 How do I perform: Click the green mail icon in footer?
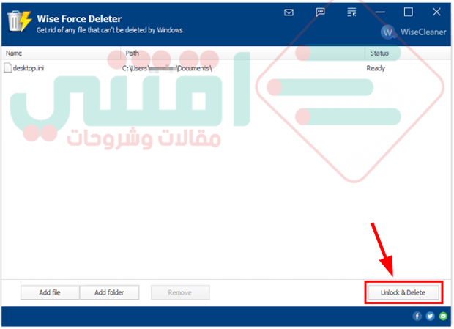(443, 316)
